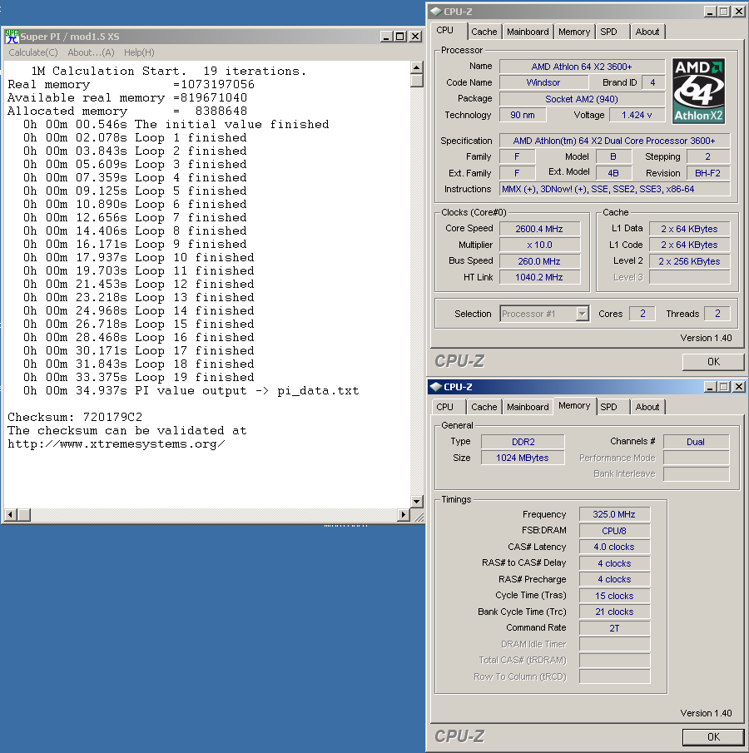Image resolution: width=749 pixels, height=753 pixels.
Task: Click OK in the top CPU-Z window
Action: [x=713, y=362]
